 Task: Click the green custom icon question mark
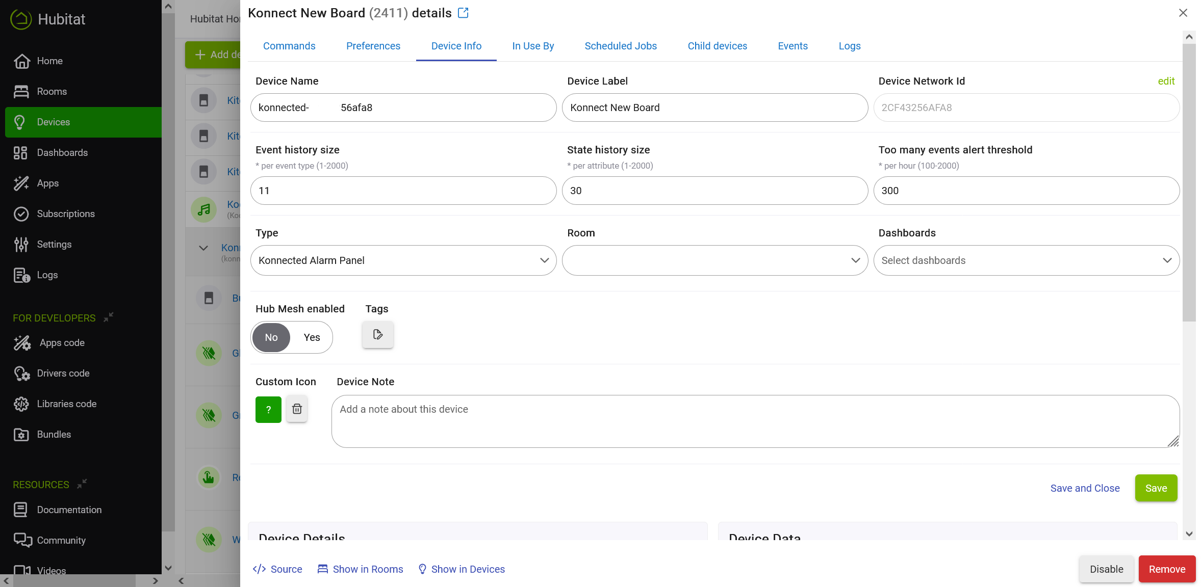(x=268, y=410)
